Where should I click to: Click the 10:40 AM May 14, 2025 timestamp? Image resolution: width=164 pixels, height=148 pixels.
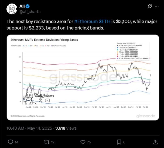29,128
